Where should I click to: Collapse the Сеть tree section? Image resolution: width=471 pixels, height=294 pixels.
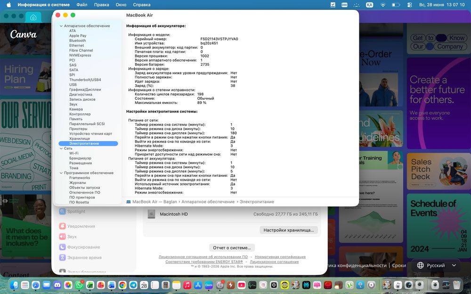point(61,149)
